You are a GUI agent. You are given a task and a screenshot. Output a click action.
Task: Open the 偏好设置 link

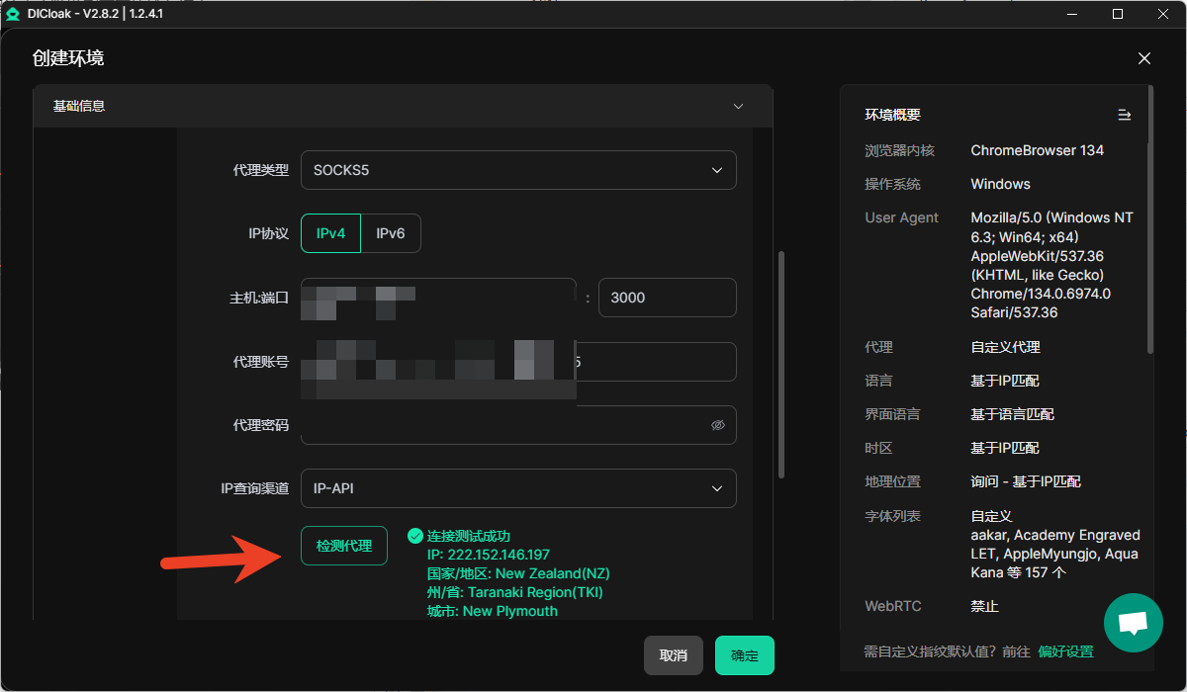pos(1065,651)
